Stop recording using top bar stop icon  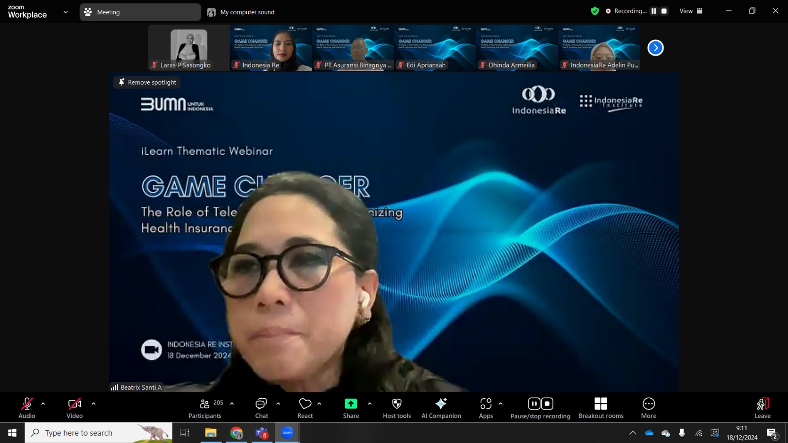pos(664,11)
